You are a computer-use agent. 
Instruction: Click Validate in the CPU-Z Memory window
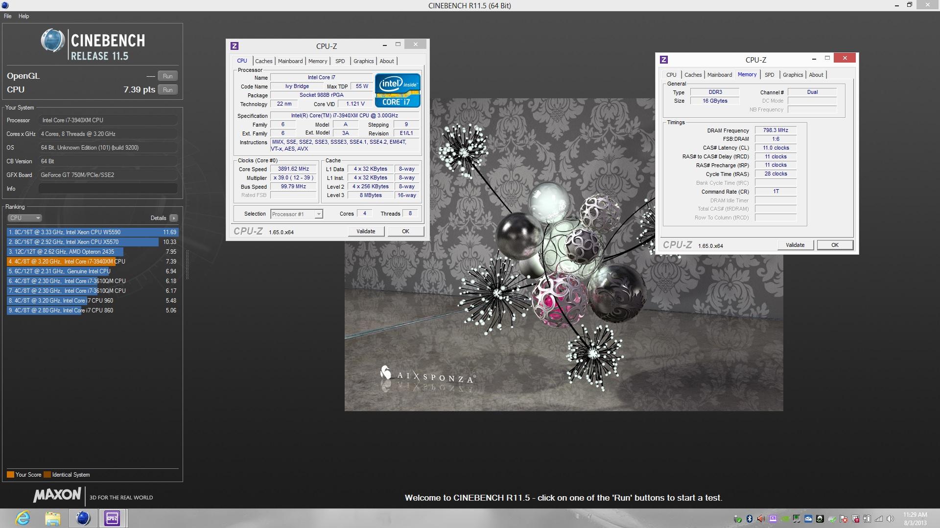tap(795, 245)
